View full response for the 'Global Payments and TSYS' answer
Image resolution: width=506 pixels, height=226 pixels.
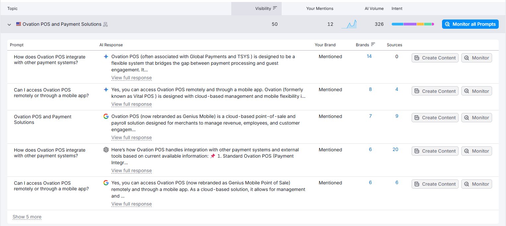tap(132, 78)
